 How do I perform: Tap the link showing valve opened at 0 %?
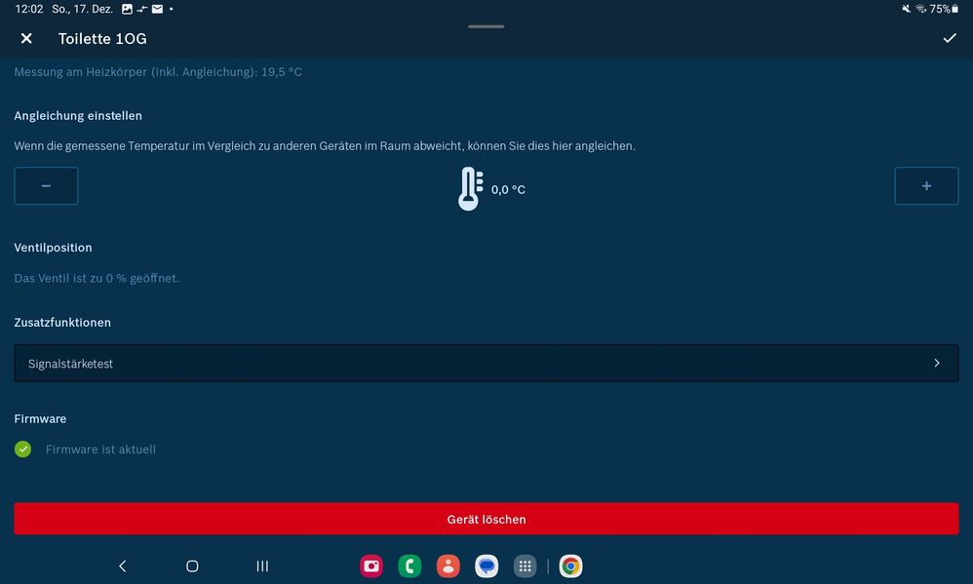(96, 278)
